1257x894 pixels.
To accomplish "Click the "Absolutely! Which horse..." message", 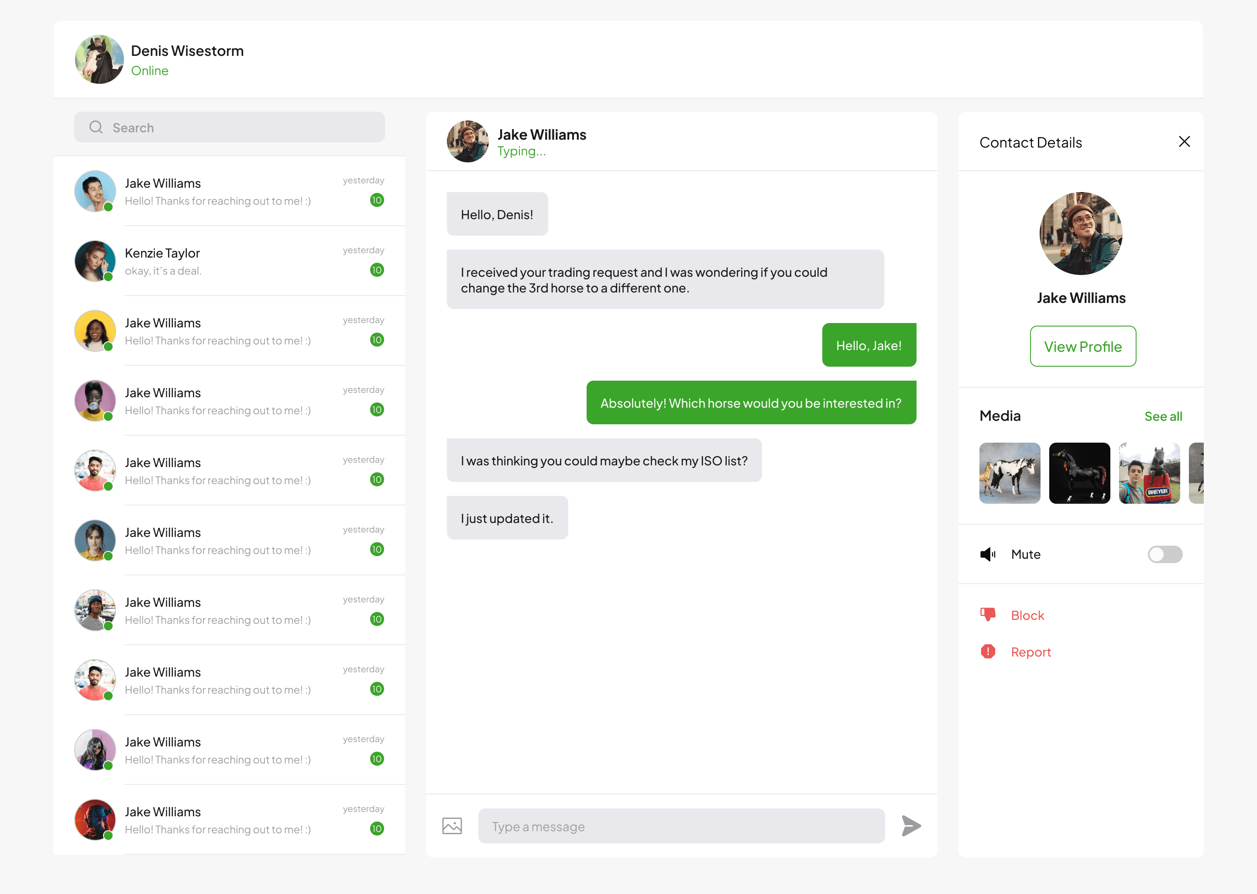I will click(x=751, y=403).
